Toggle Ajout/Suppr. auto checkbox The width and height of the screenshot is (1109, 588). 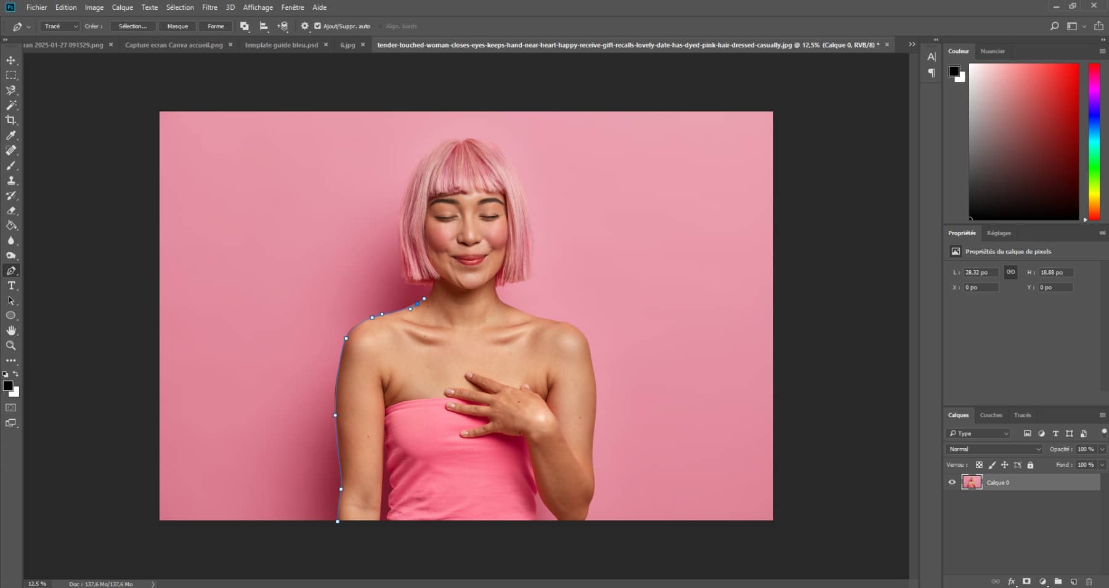[x=318, y=26]
